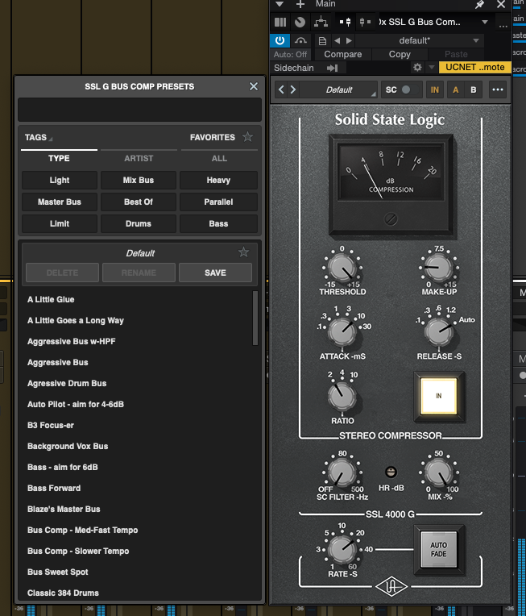
Task: Click the THRESHOLD knob
Action: coord(342,268)
